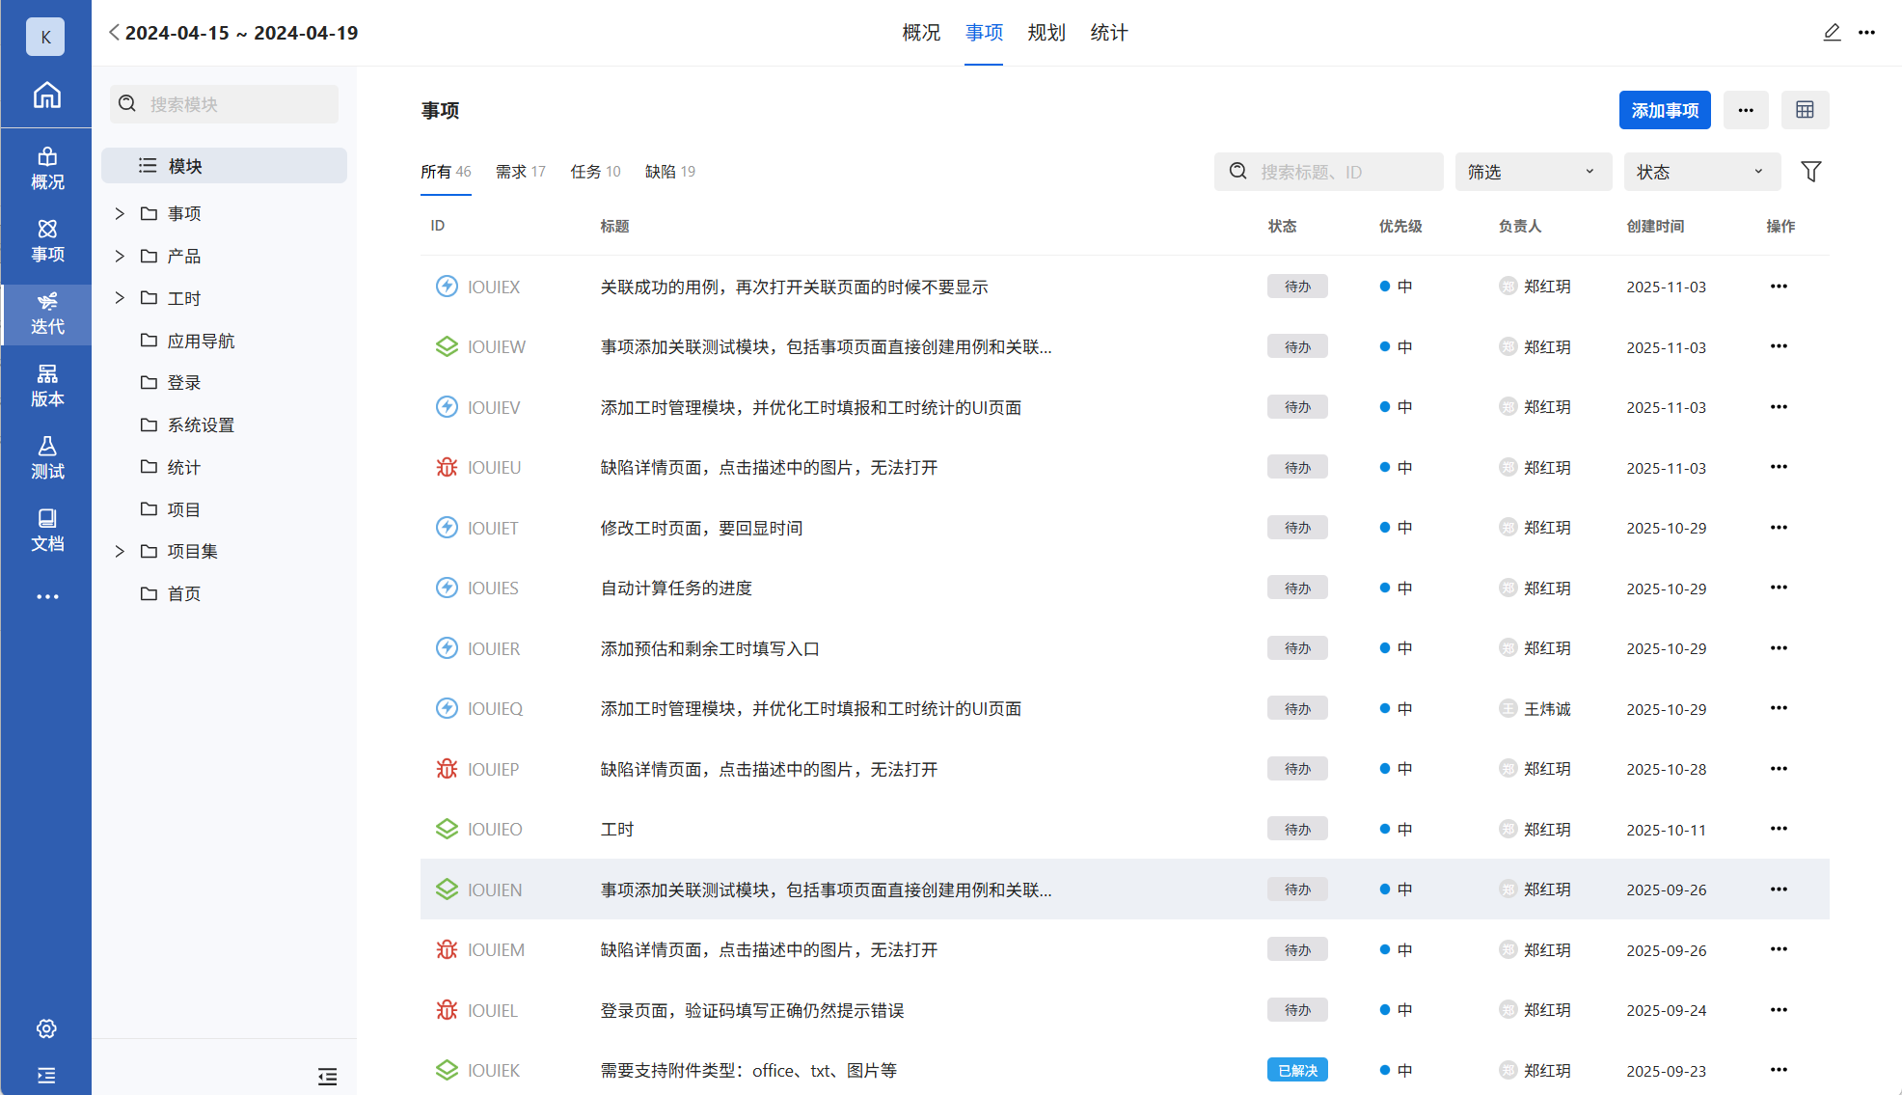Open the 筛选 dropdown

[x=1533, y=172]
